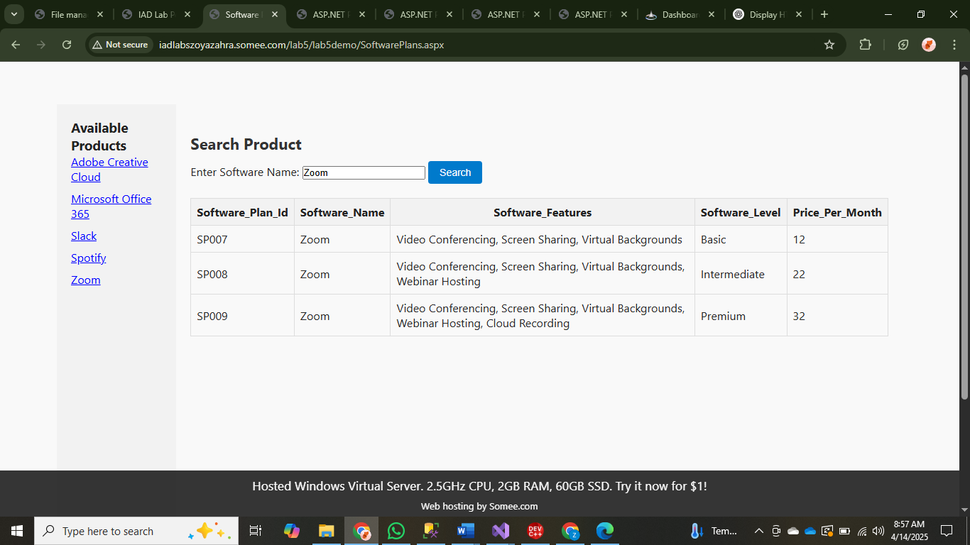Open the volume control in the system tray

point(878,531)
